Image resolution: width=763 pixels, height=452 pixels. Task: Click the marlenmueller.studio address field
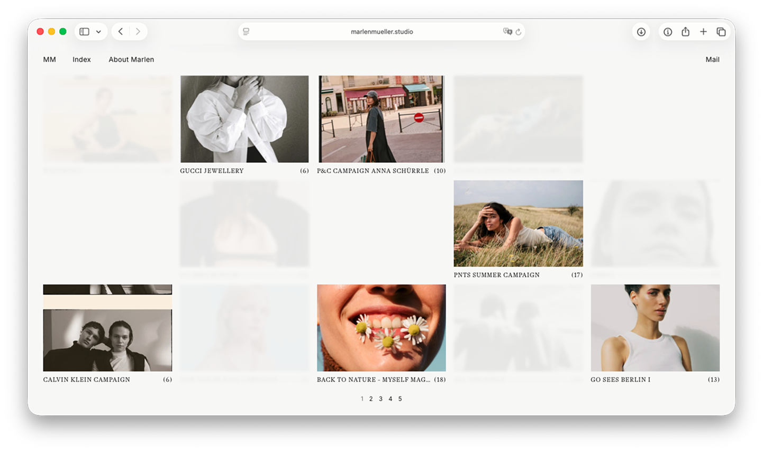pyautogui.click(x=381, y=32)
